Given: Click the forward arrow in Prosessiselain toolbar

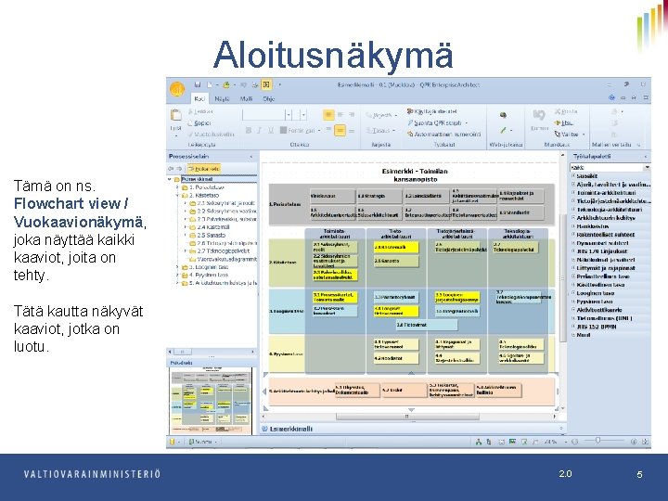Looking at the screenshot, I should (179, 169).
